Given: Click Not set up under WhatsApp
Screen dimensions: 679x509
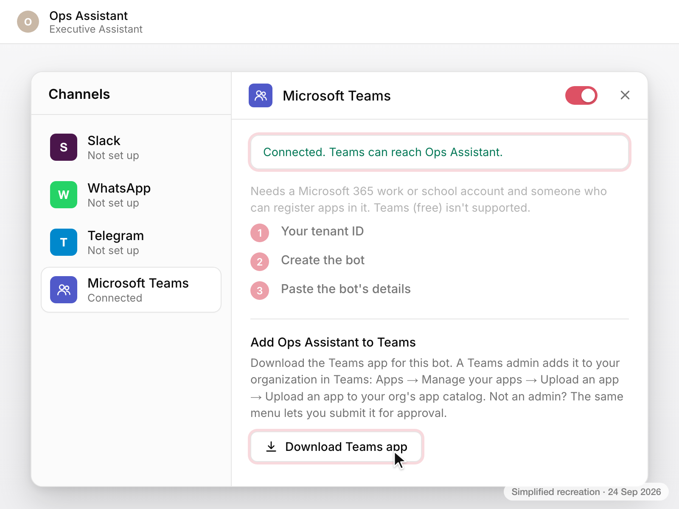Looking at the screenshot, I should pyautogui.click(x=113, y=203).
